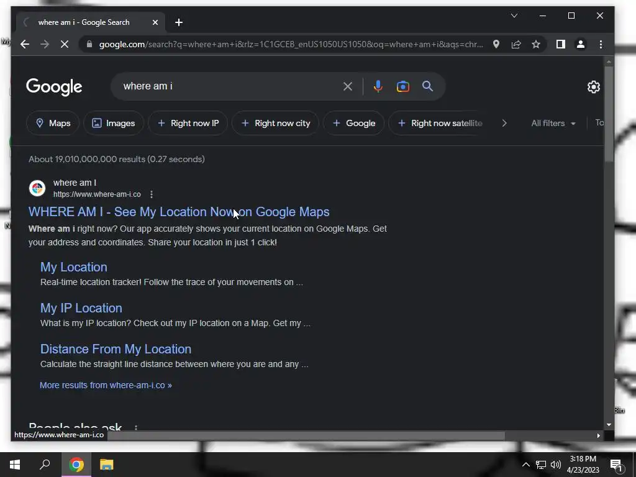Switch to Maps results
636x477 pixels.
click(53, 123)
